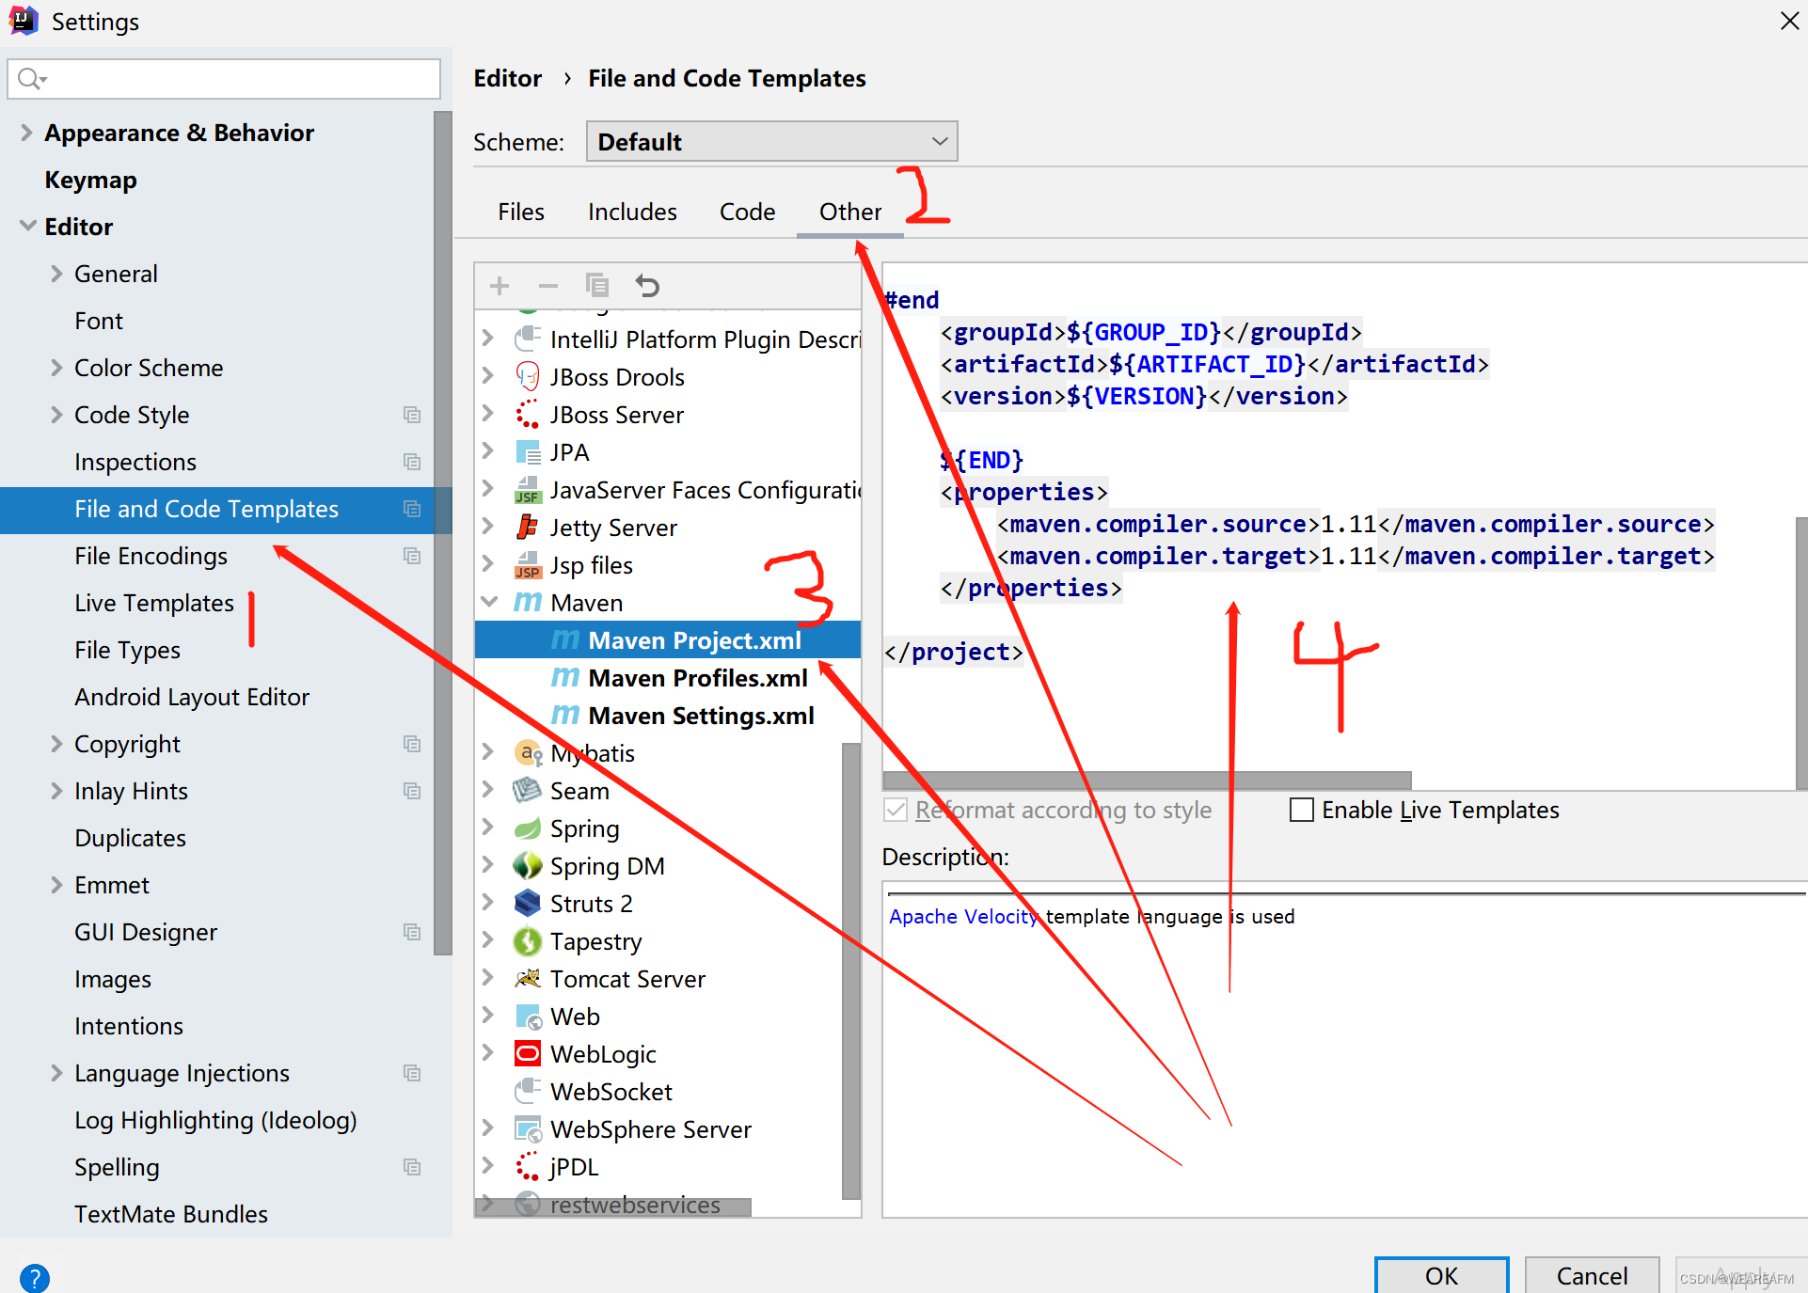Click the blue help question mark icon
The width and height of the screenshot is (1808, 1293).
pos(35,1278)
